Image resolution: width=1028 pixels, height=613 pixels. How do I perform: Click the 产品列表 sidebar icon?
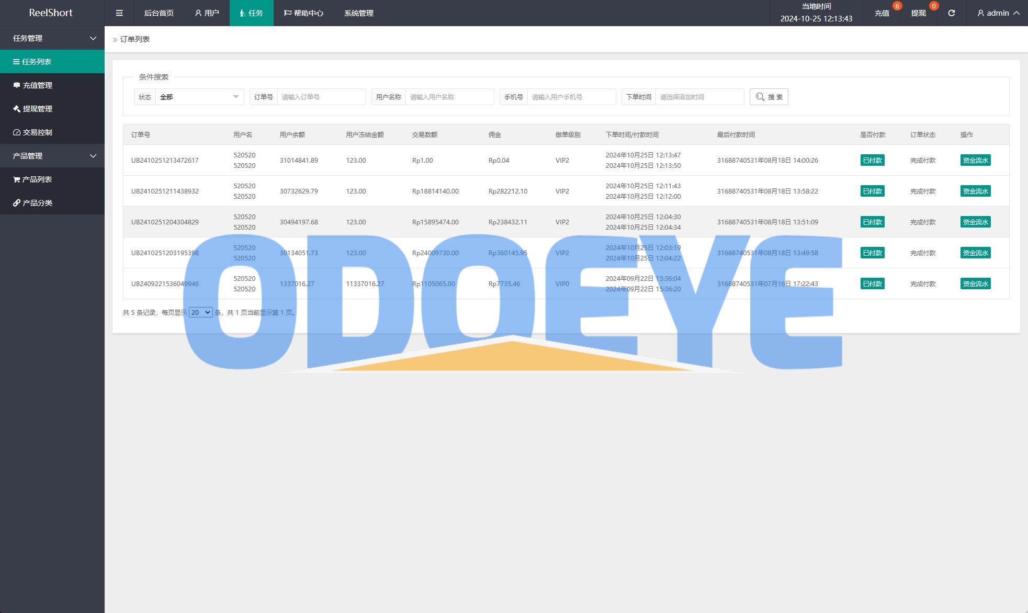[x=16, y=179]
